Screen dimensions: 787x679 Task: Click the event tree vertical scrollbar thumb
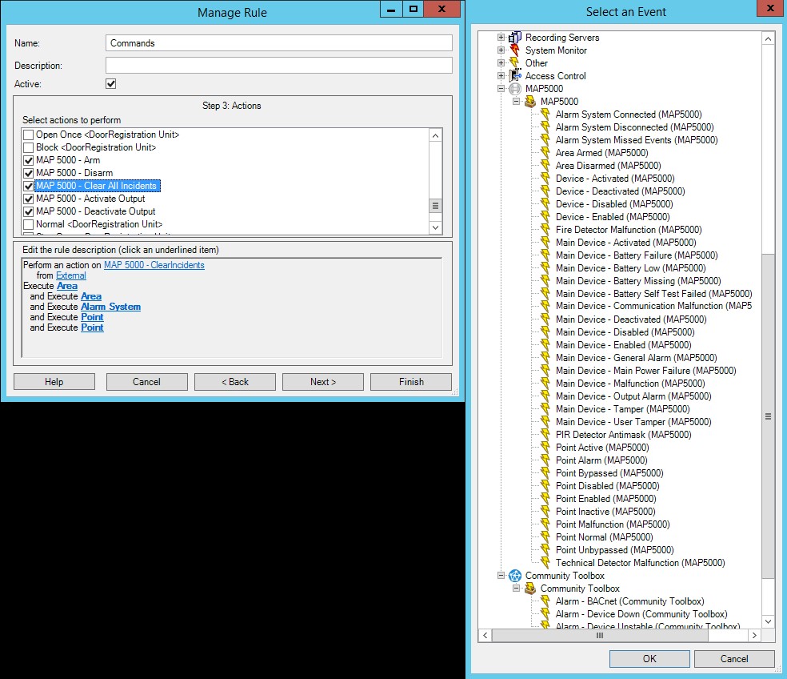click(x=768, y=416)
